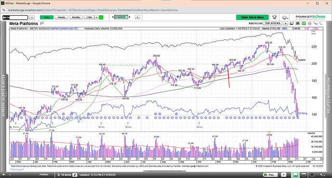The width and height of the screenshot is (332, 178).
Task: Click the refresh list icon in bottom bar
Action: pyautogui.click(x=75, y=175)
